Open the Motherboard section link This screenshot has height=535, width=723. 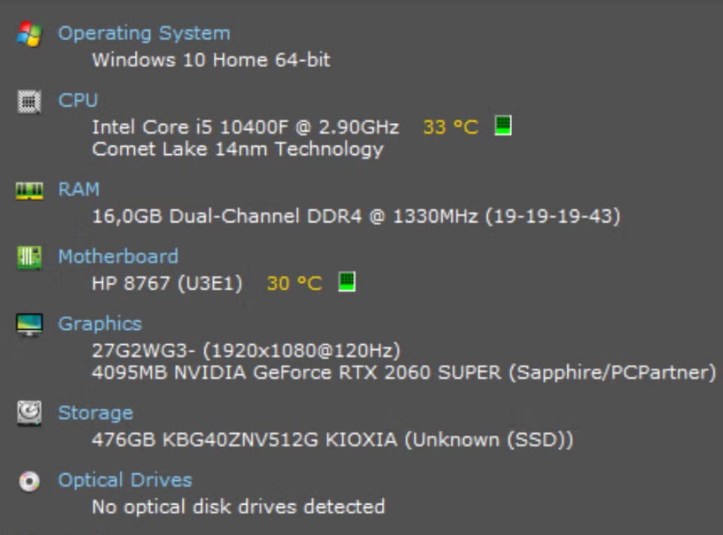point(118,257)
